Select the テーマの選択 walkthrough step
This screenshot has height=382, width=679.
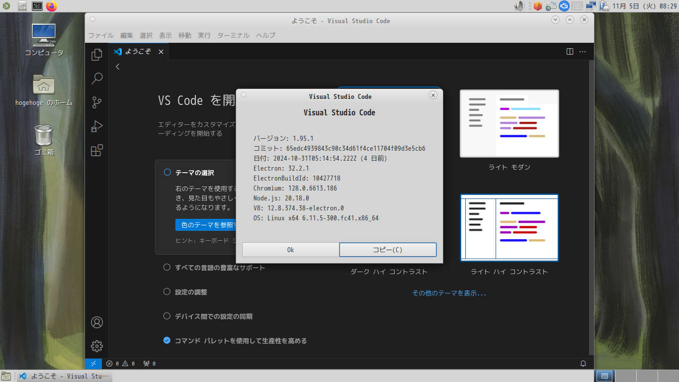point(194,173)
